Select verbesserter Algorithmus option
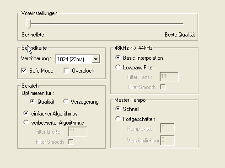The width and height of the screenshot is (225, 168). (26, 122)
